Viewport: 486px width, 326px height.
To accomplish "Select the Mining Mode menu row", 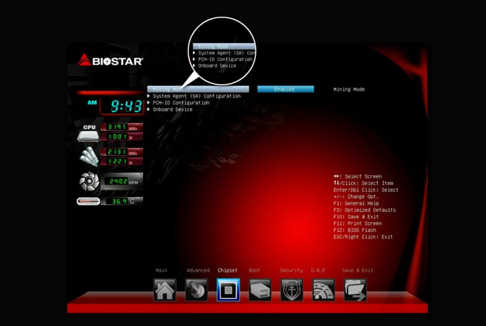I will point(198,89).
